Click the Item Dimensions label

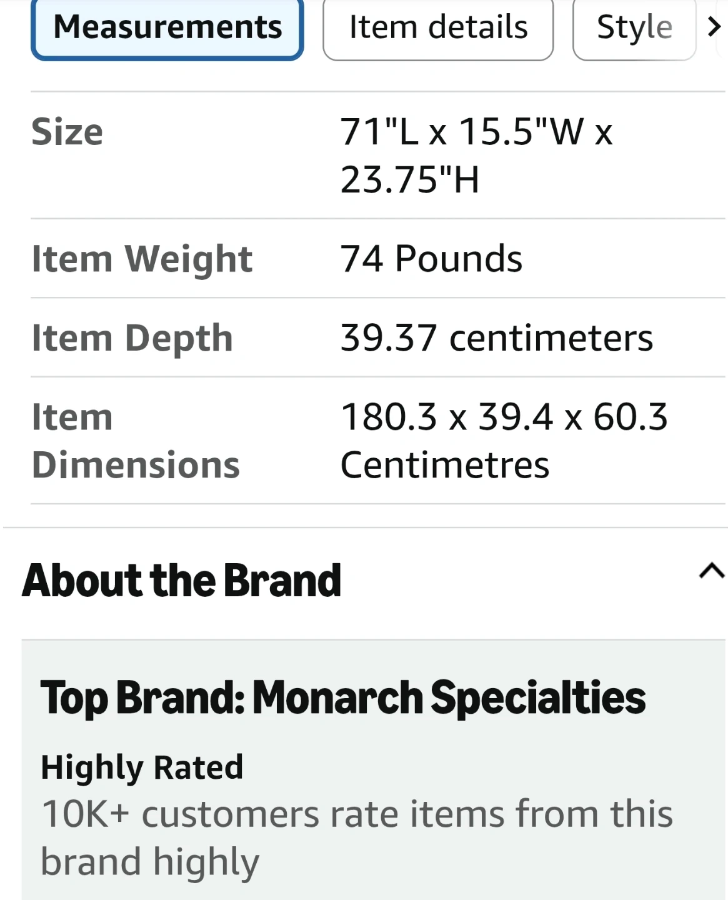pos(136,441)
